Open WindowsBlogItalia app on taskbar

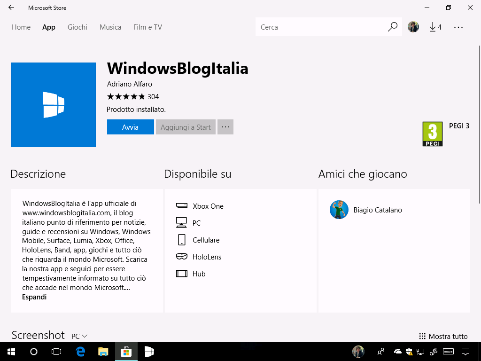(149, 352)
